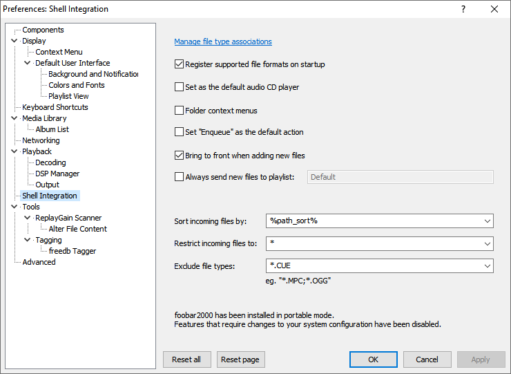The height and width of the screenshot is (374, 511).
Task: Collapse the Display tree node
Action: click(15, 41)
